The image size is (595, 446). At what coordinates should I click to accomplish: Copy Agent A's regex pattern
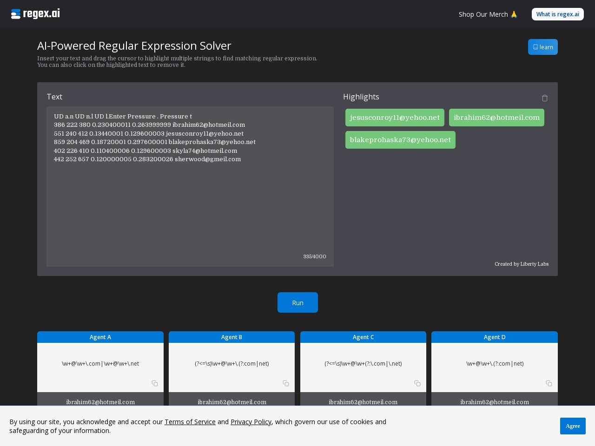155,383
